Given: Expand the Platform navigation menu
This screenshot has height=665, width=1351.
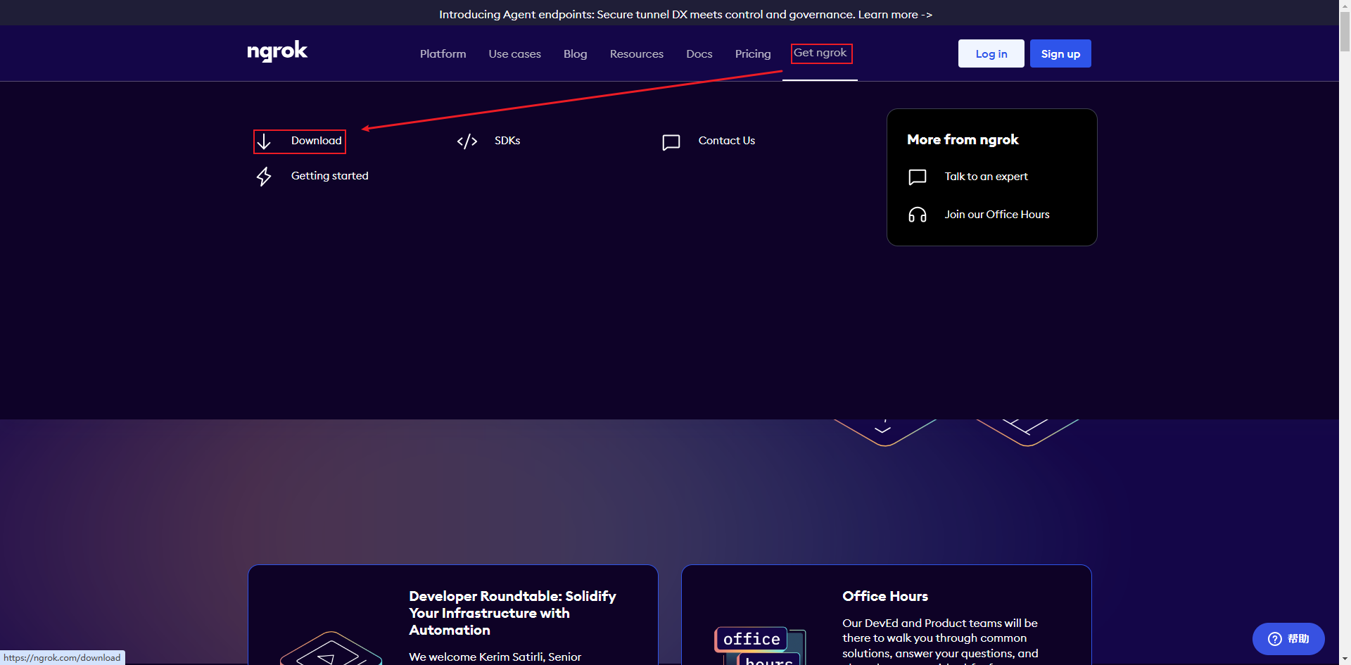Looking at the screenshot, I should tap(443, 54).
